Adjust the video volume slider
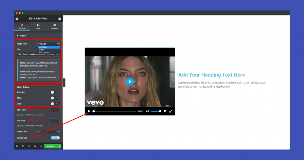 [156, 111]
